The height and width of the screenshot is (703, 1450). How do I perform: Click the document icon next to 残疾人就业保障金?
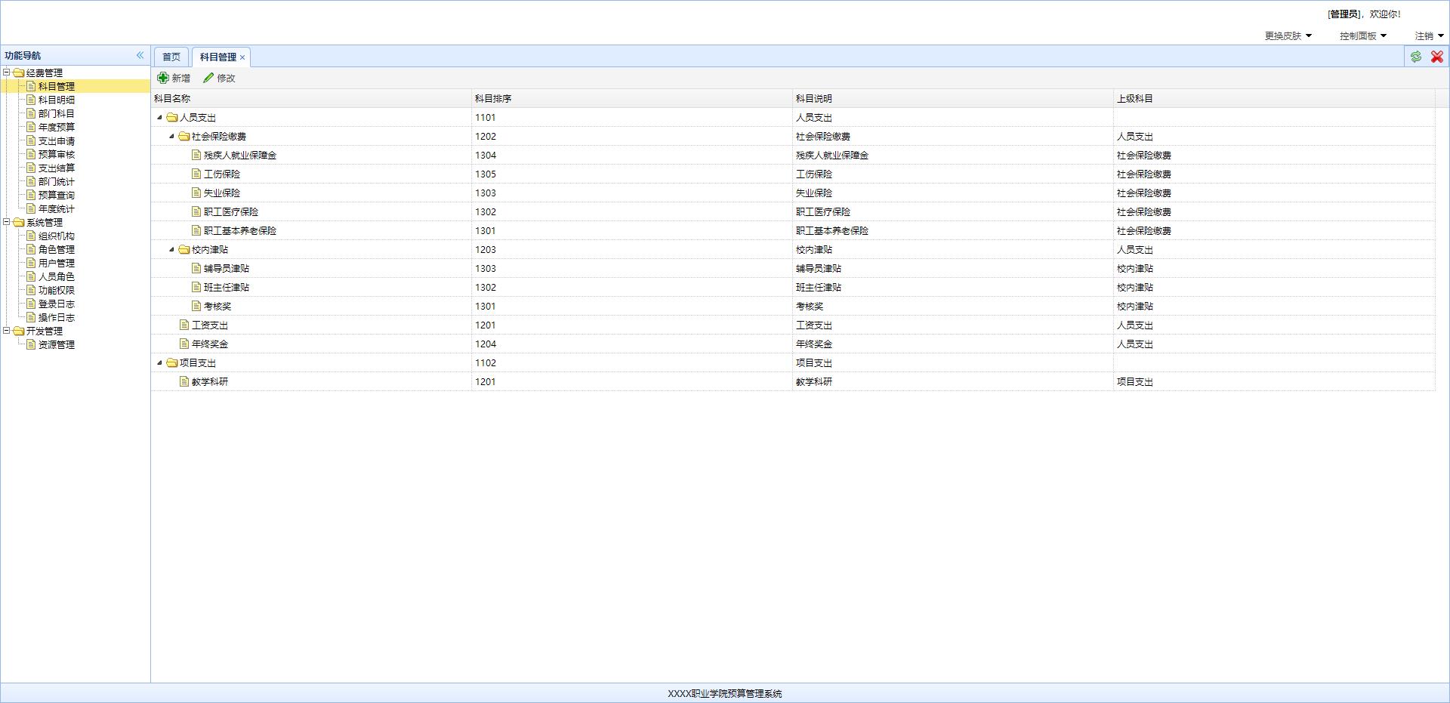[196, 155]
